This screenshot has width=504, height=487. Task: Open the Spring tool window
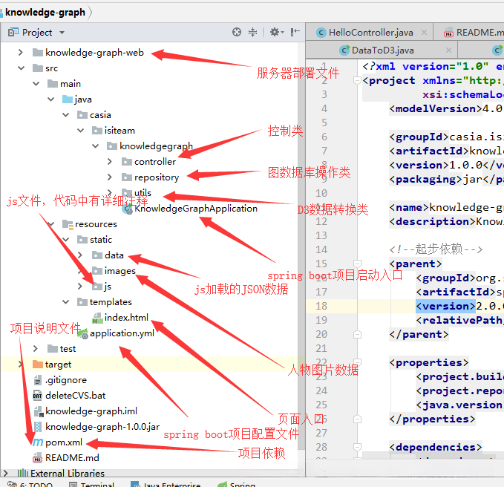[237, 484]
